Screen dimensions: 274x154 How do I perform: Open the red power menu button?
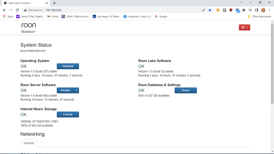[x=245, y=28]
